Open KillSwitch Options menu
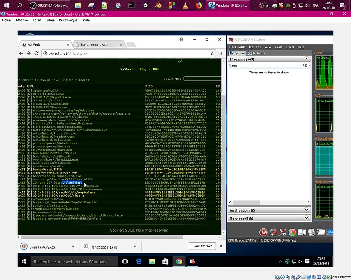Screen dimensions: 351x280 pyautogui.click(x=255, y=47)
